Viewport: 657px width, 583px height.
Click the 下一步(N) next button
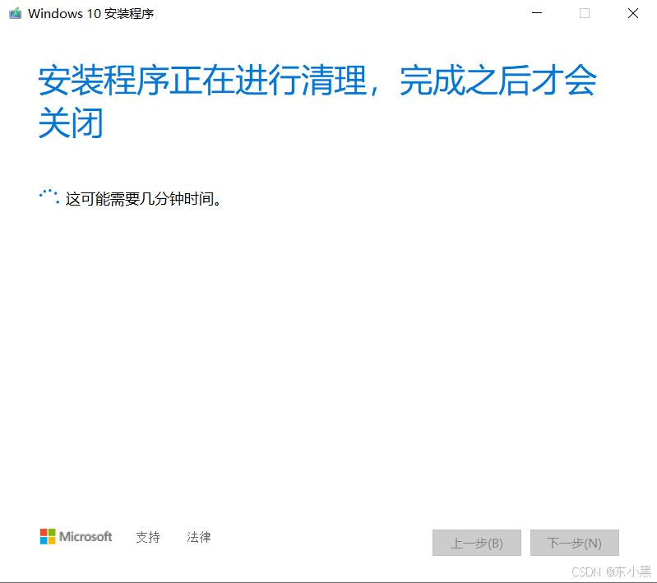(x=574, y=543)
